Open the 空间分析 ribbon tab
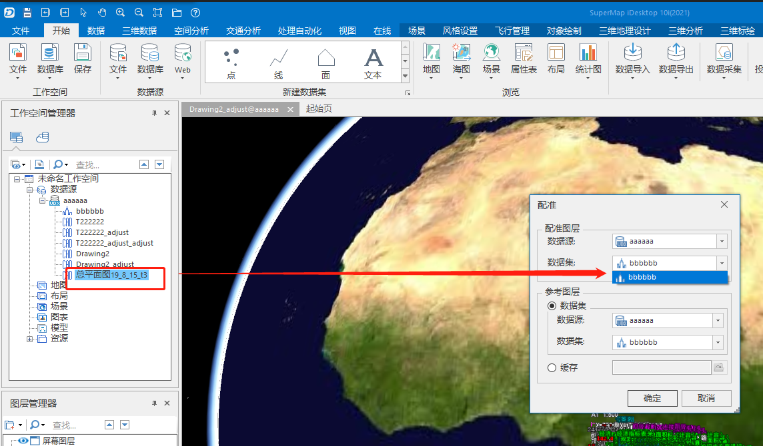 pyautogui.click(x=191, y=31)
